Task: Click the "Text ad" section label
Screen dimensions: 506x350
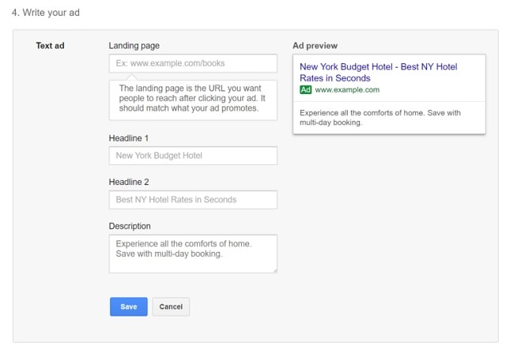Action: click(x=50, y=46)
